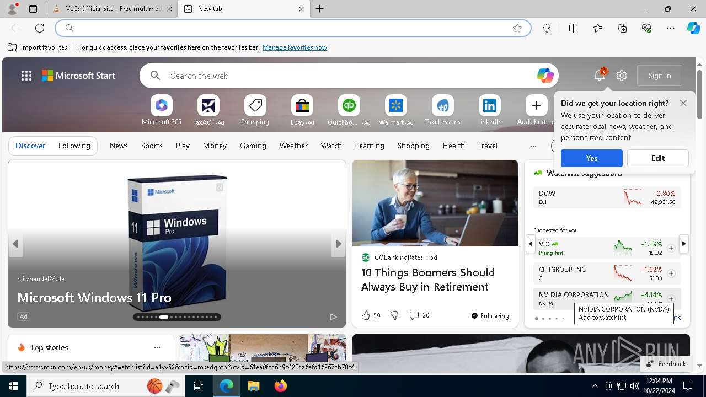Focus the browser address bar
Screen dimensions: 706x397
coord(292,28)
